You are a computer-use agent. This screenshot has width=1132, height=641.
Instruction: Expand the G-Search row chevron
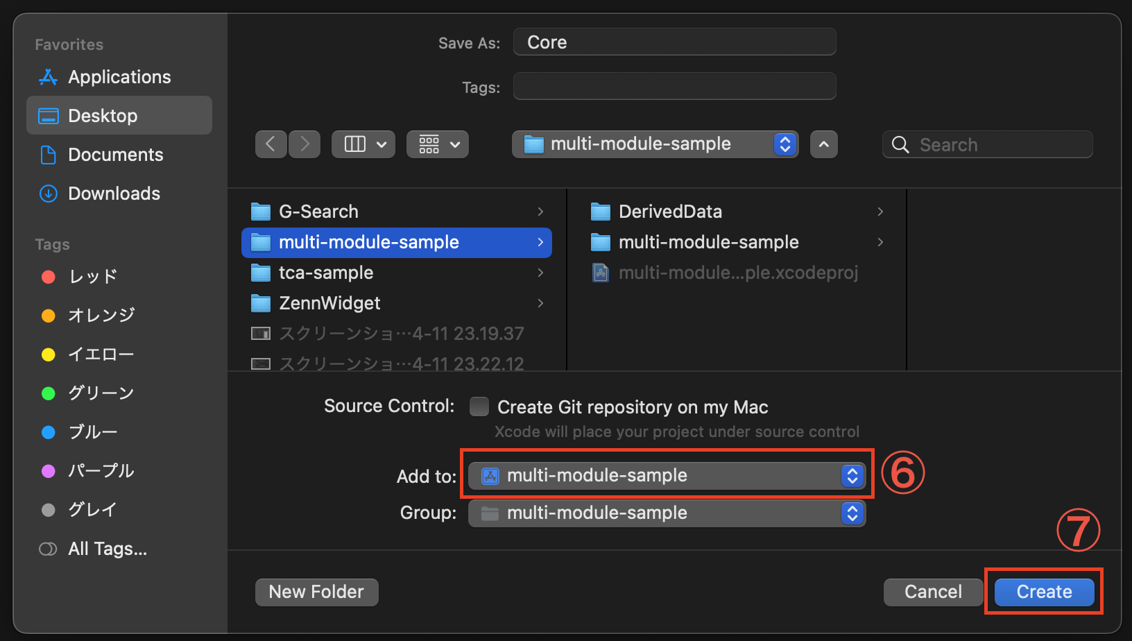tap(540, 212)
